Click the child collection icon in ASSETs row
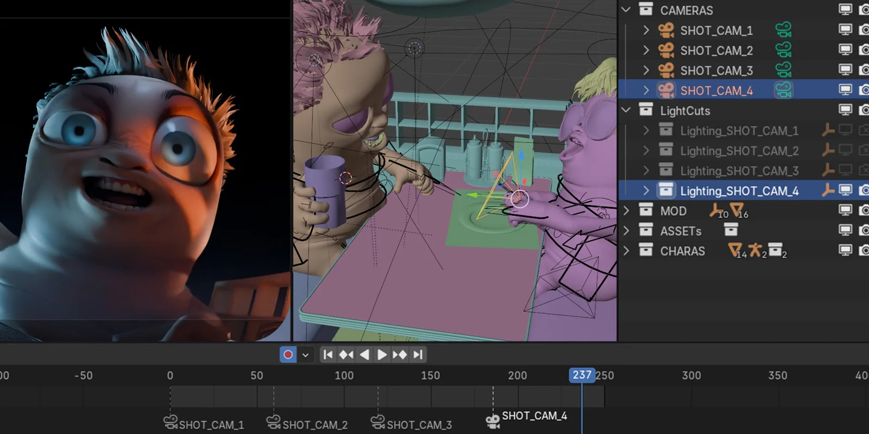This screenshot has width=869, height=434. click(x=731, y=230)
